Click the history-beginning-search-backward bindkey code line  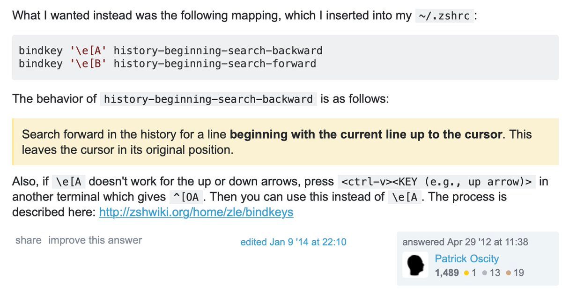point(170,51)
